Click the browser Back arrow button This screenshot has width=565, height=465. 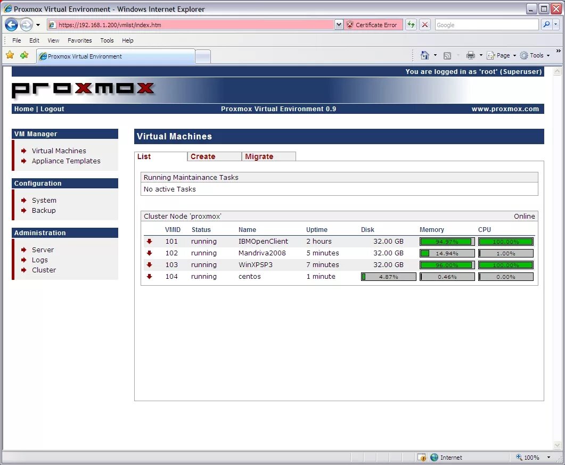click(x=11, y=25)
